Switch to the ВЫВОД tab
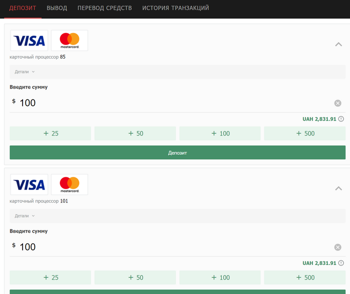The height and width of the screenshot is (294, 350). (56, 8)
